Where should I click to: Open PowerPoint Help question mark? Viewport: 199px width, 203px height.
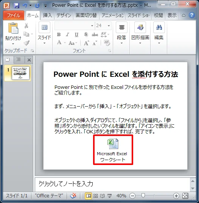192,15
